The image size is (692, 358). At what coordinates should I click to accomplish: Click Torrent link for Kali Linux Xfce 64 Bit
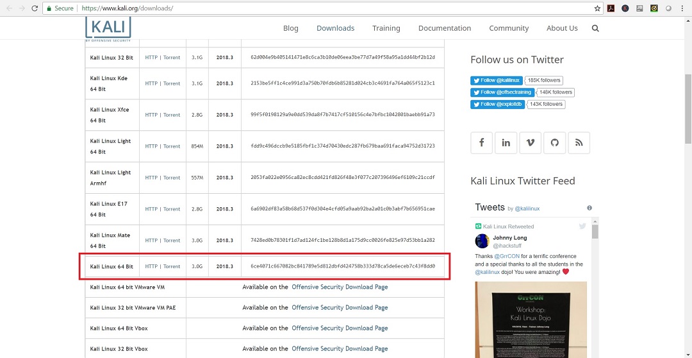coord(172,115)
